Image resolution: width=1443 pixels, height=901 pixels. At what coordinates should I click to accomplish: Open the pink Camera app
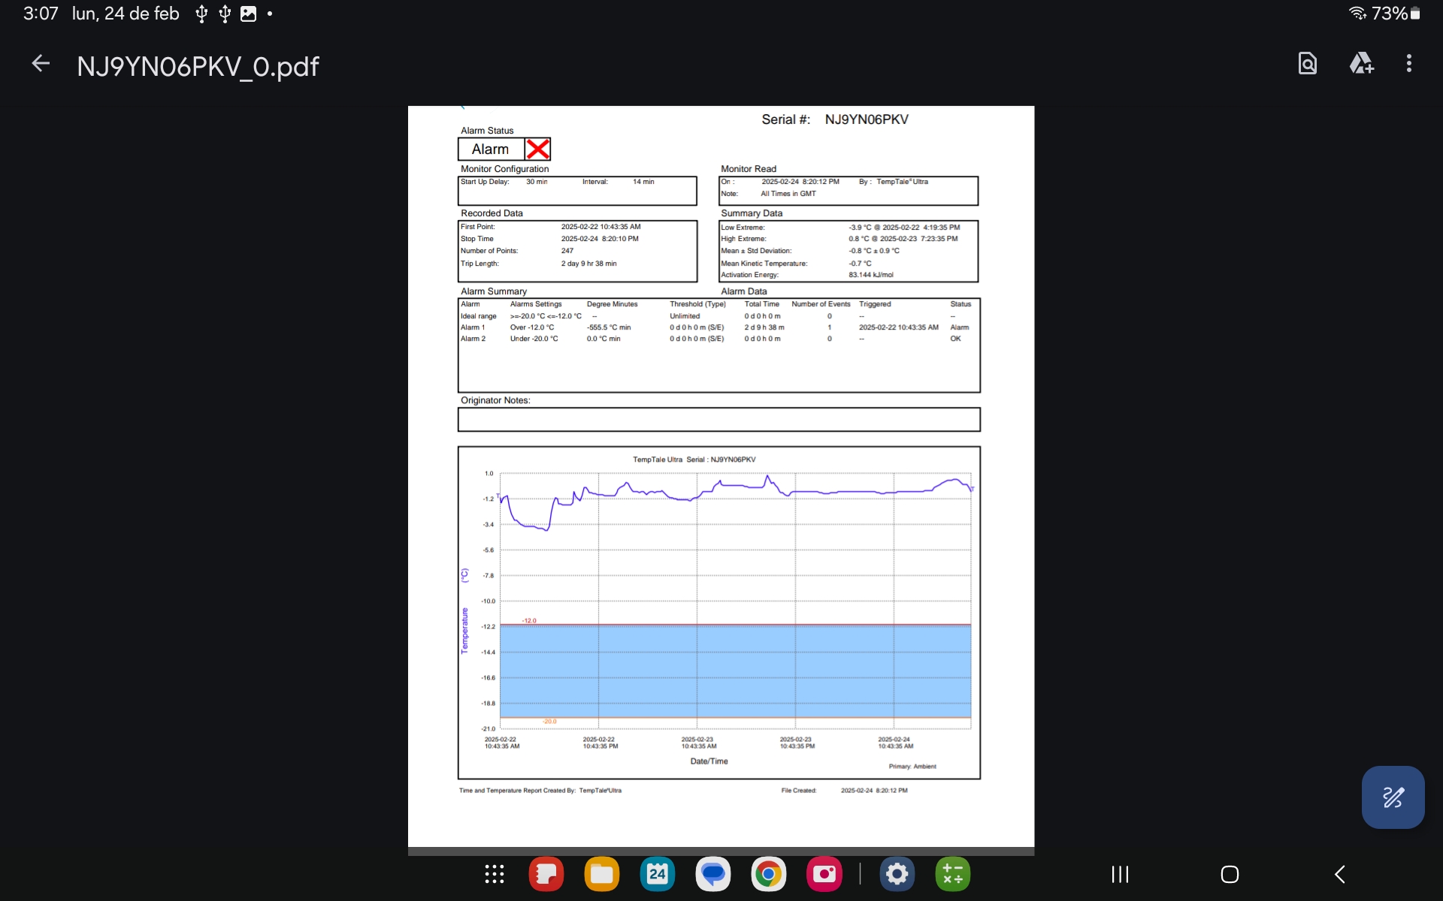click(824, 874)
